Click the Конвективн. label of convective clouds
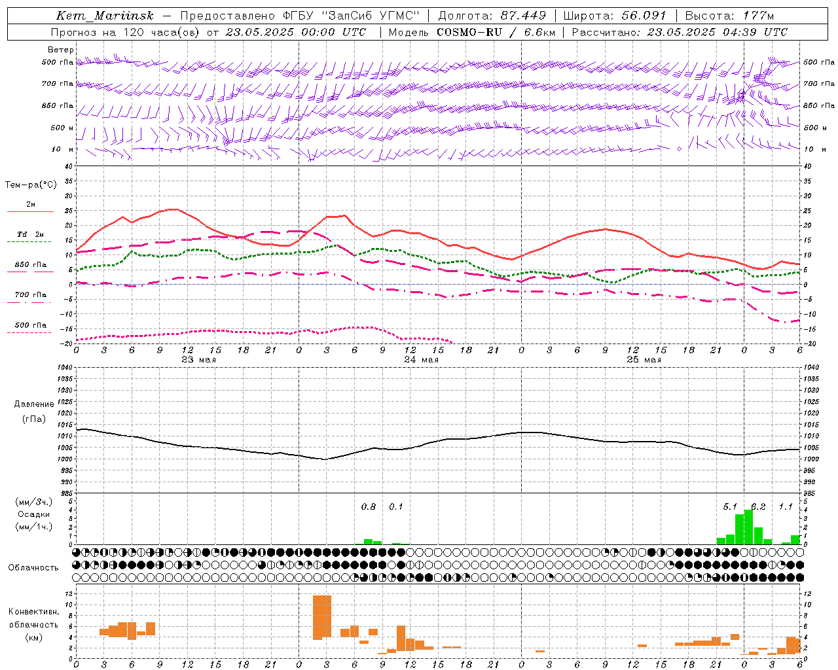 [34, 612]
